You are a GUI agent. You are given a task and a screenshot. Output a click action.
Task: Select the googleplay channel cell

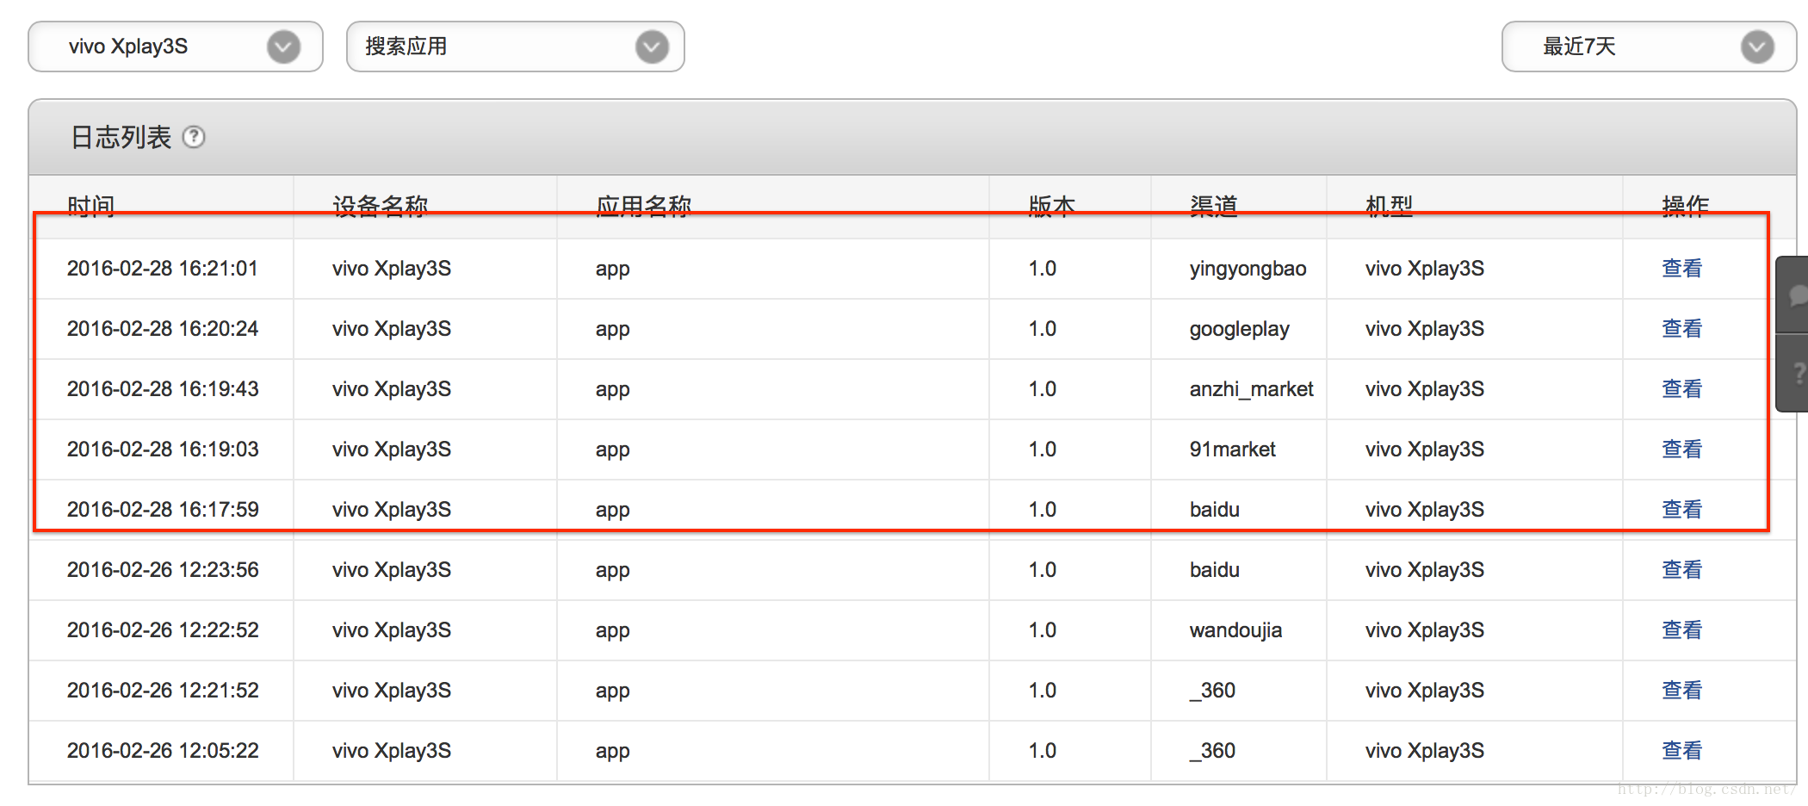[x=1239, y=329]
